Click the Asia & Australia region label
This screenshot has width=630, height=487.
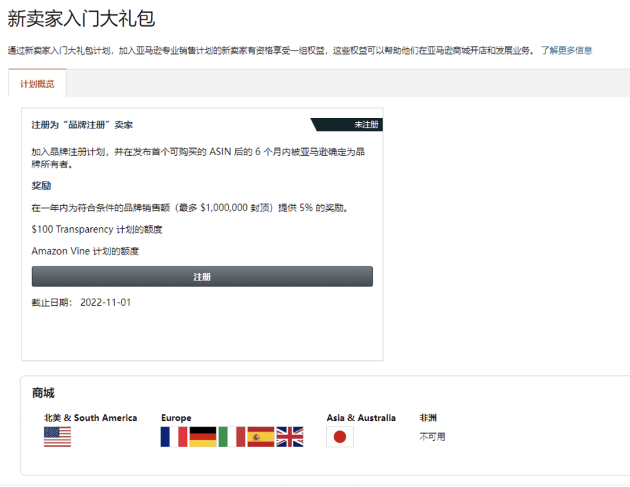360,418
